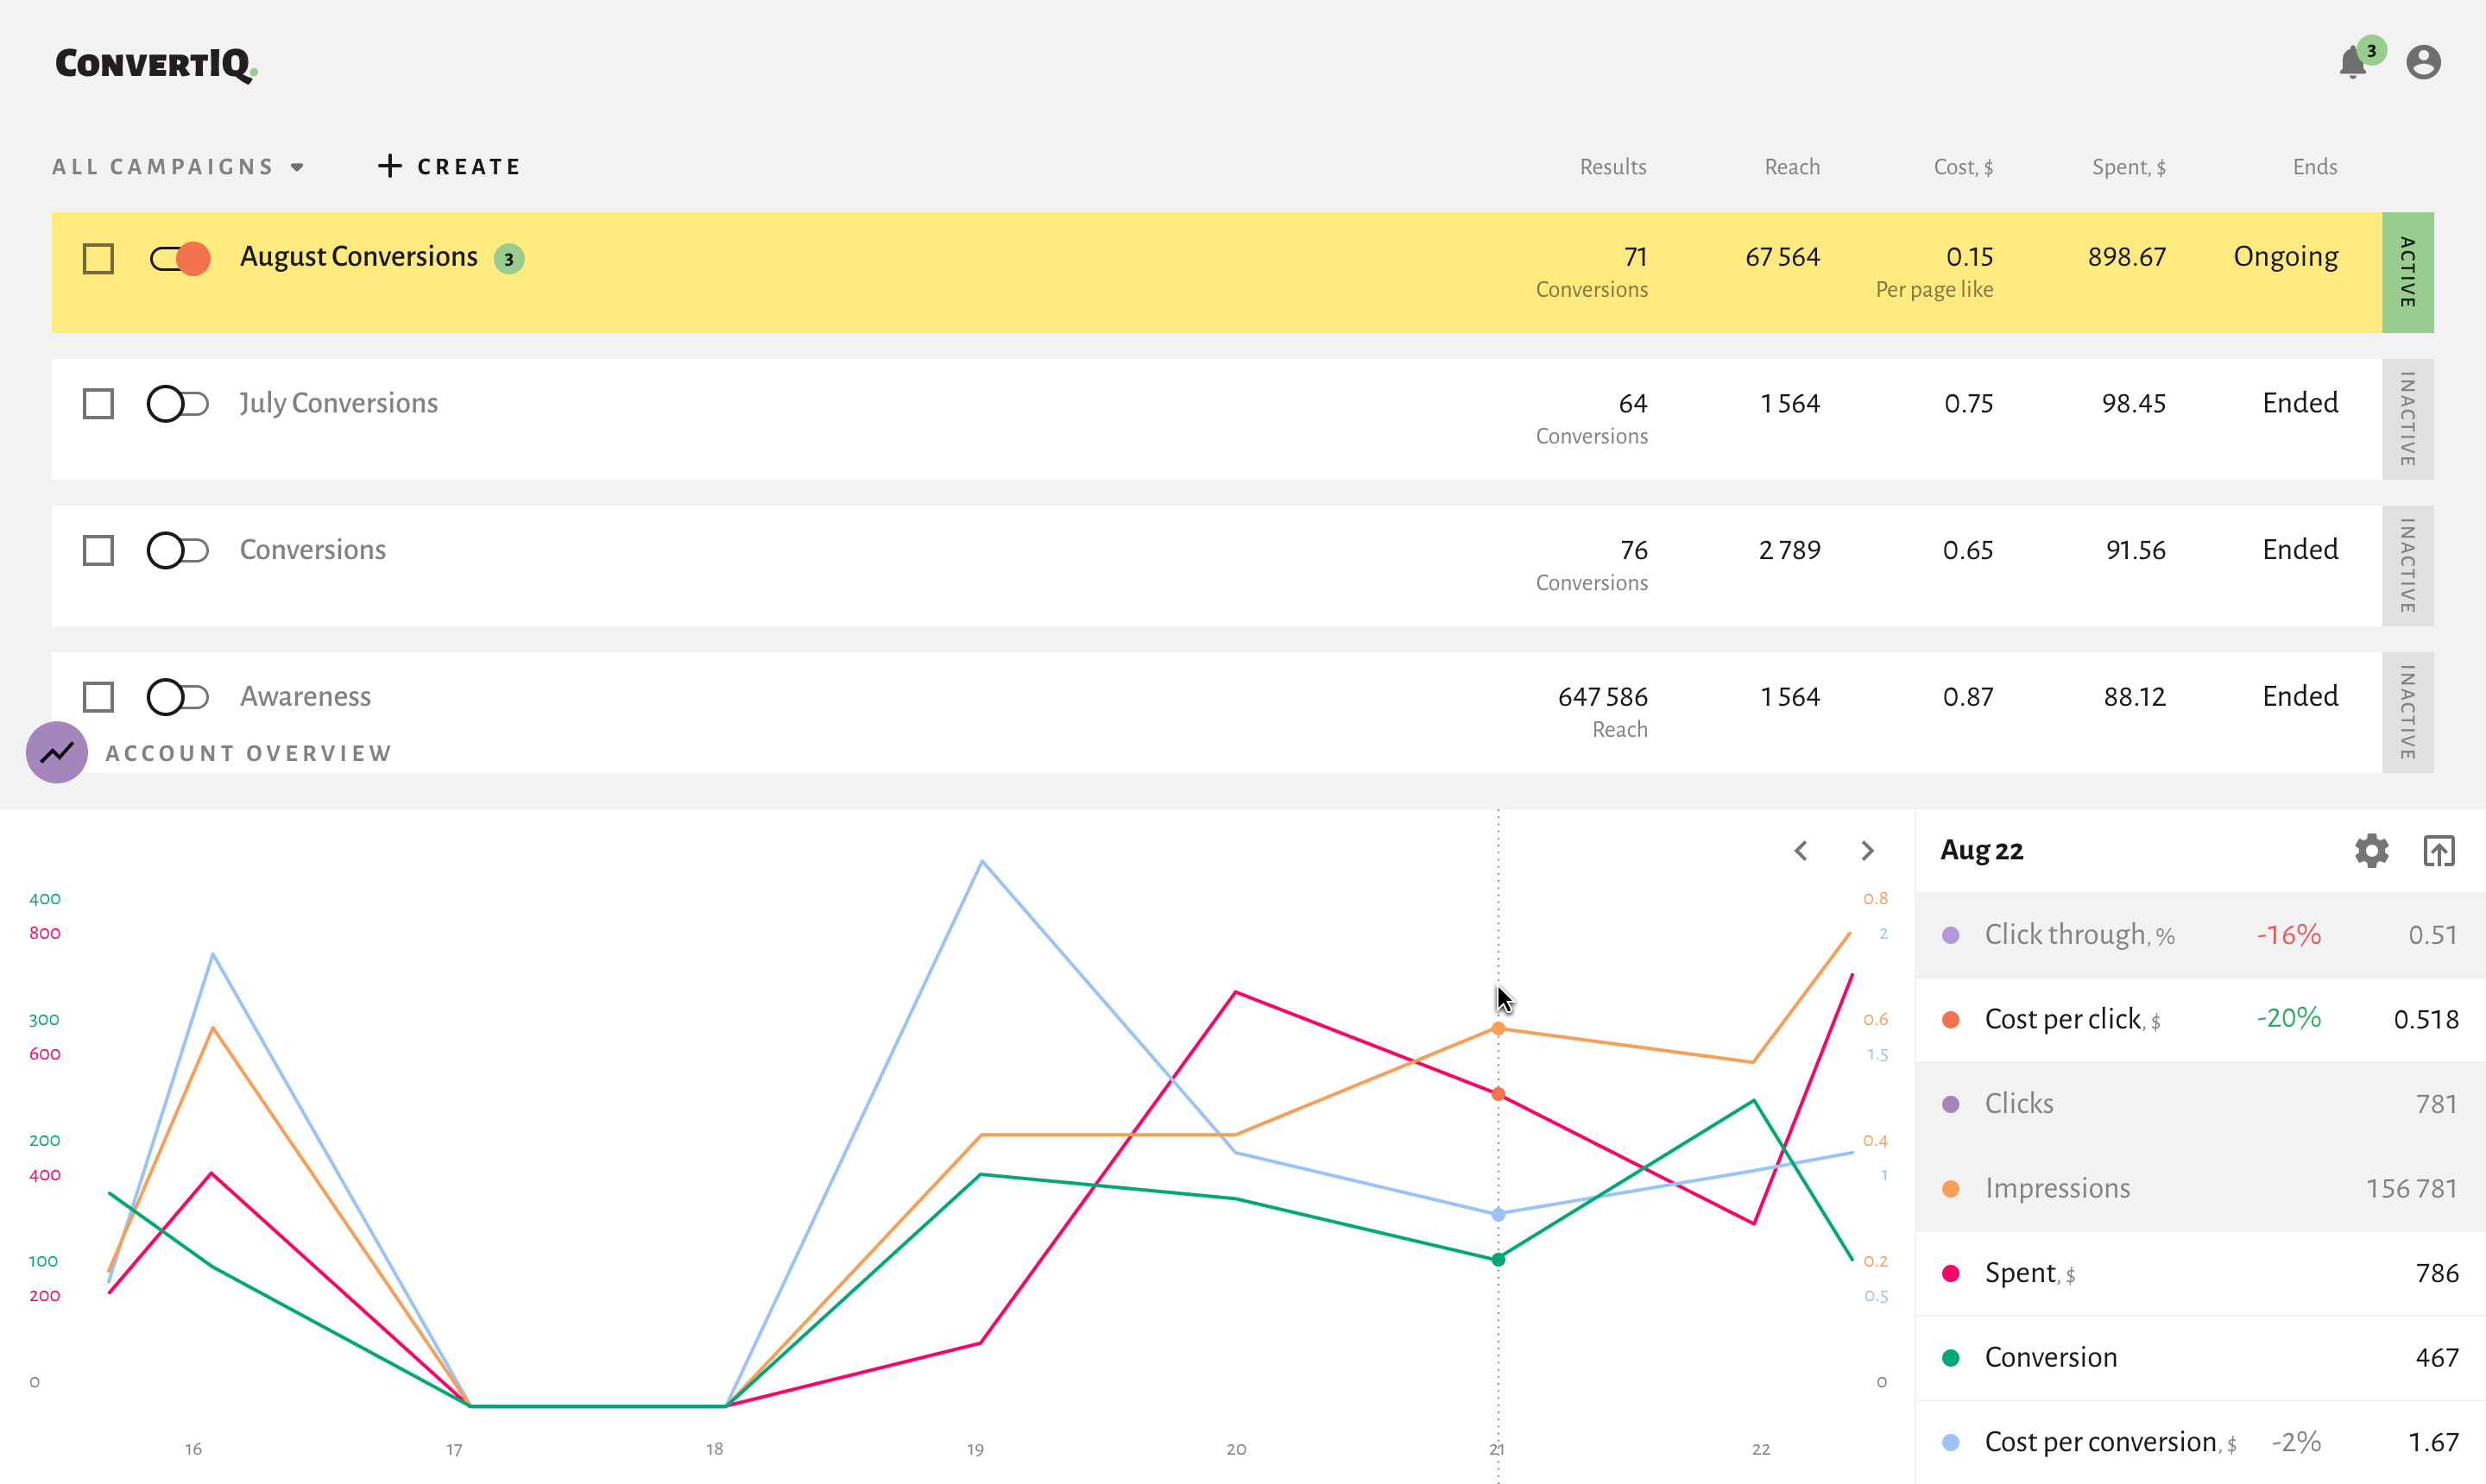
Task: Click the next-period chevron above the chart
Action: point(1867,850)
